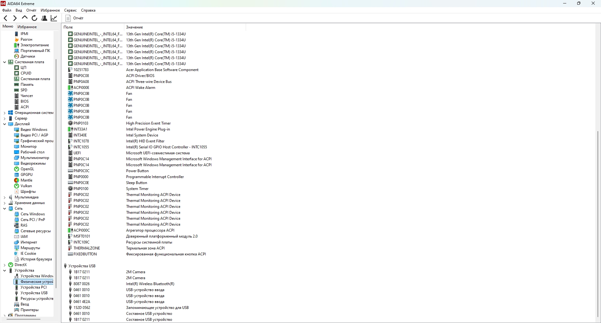Switch to the Избранное sidebar tab

click(x=27, y=27)
